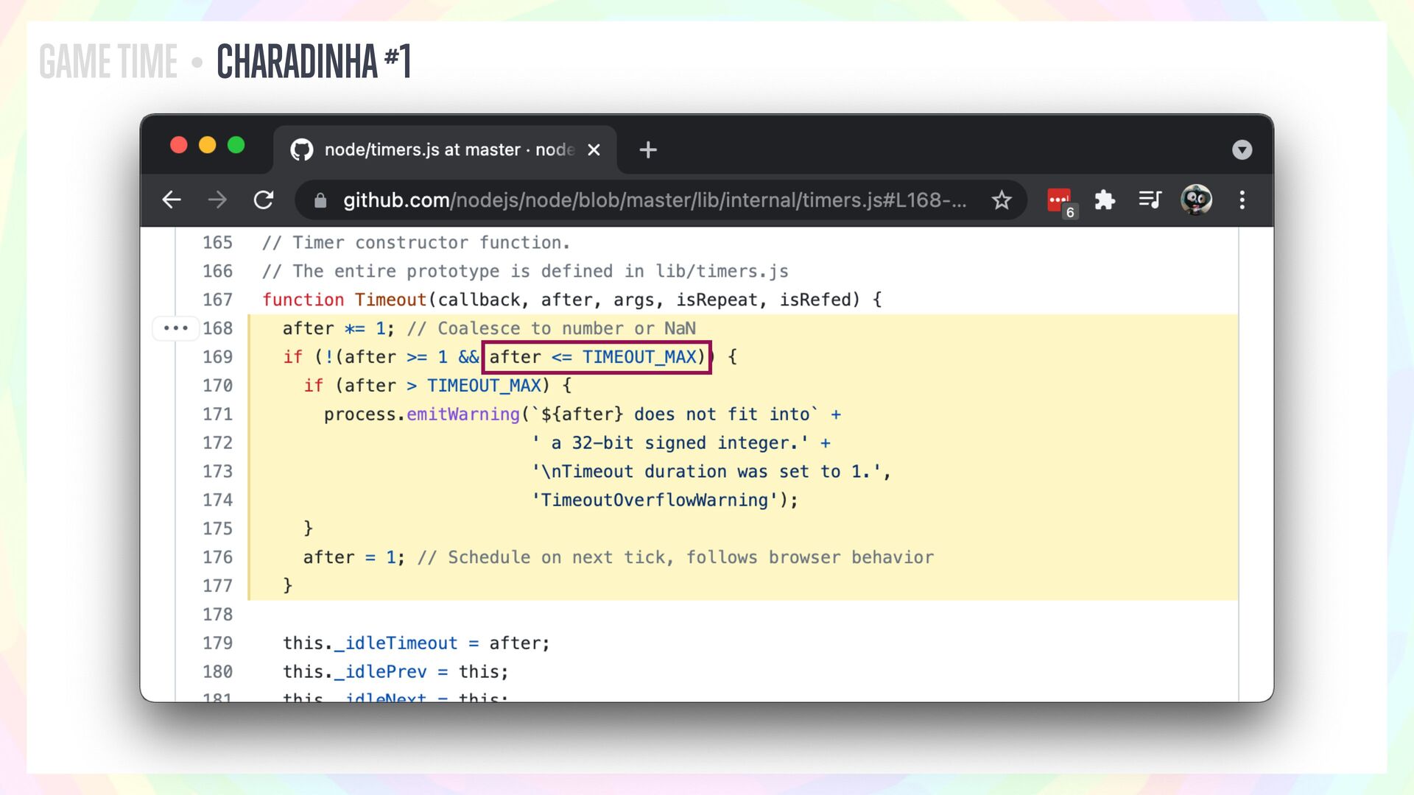Select line number 167
The height and width of the screenshot is (795, 1414).
pos(217,300)
